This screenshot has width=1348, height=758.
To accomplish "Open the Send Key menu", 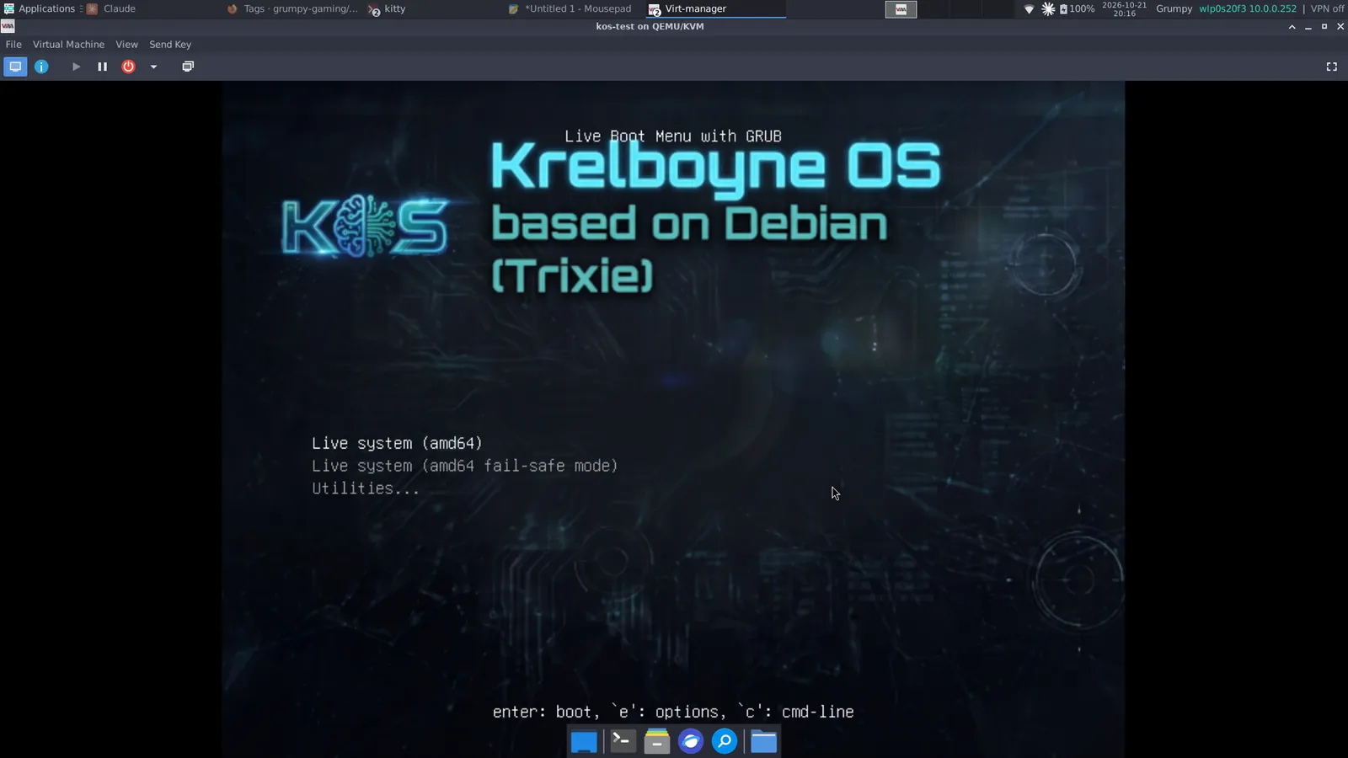I will pos(170,45).
